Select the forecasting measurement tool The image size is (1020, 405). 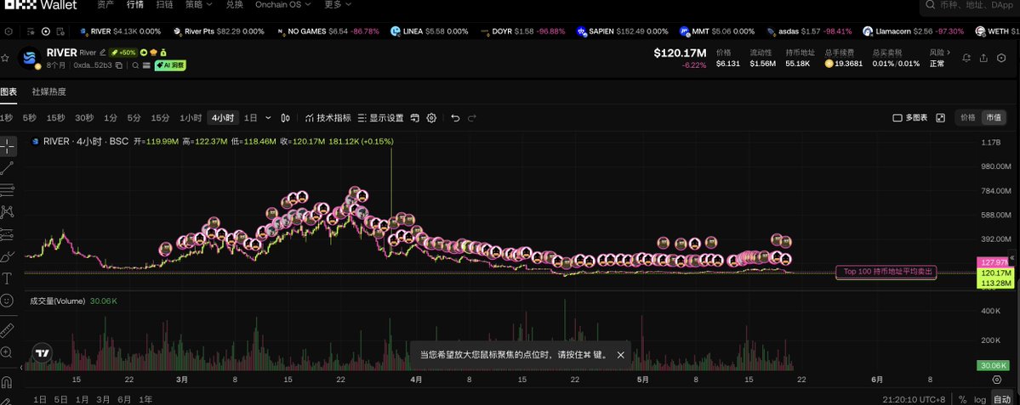[7, 234]
